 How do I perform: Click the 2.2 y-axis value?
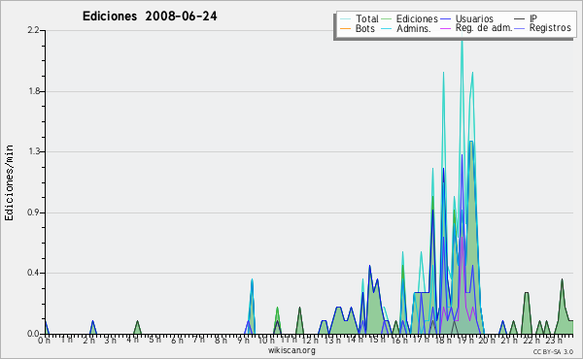click(33, 30)
